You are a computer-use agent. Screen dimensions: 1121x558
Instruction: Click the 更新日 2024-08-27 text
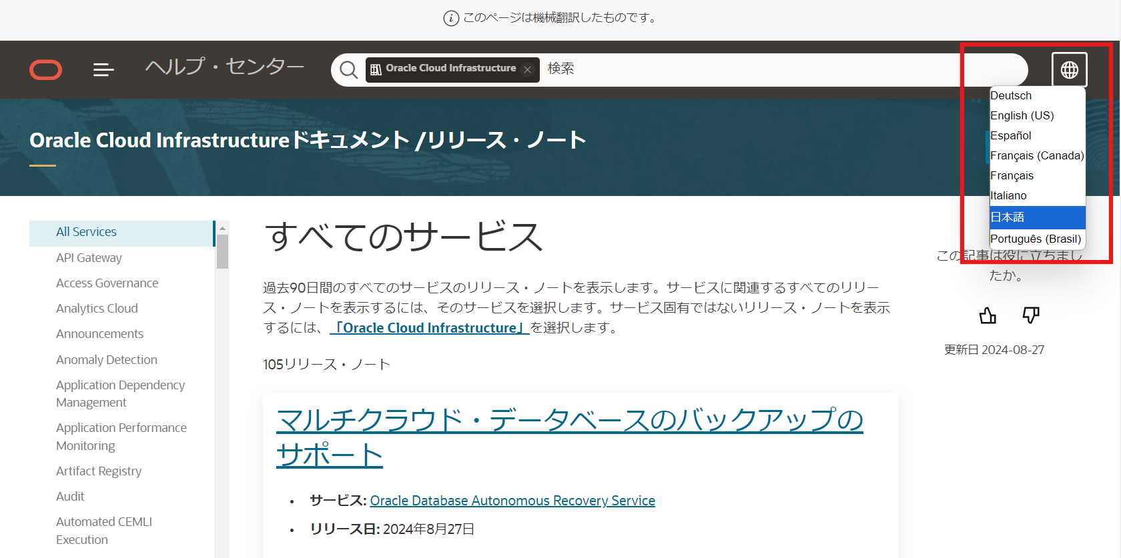994,350
